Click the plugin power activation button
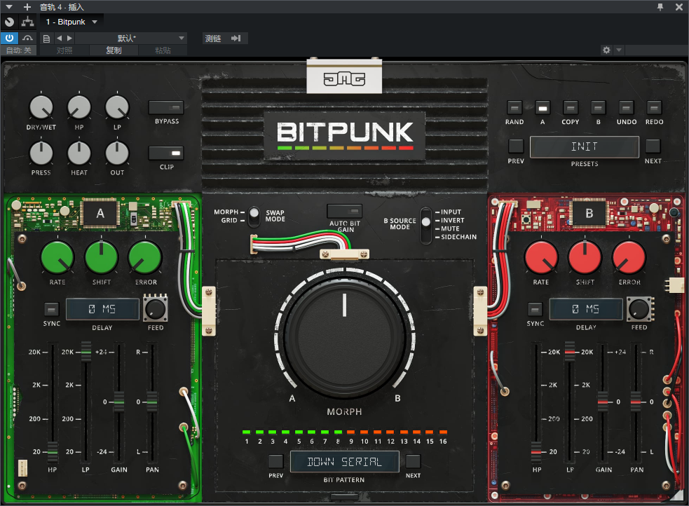The width and height of the screenshot is (689, 506). tap(9, 39)
